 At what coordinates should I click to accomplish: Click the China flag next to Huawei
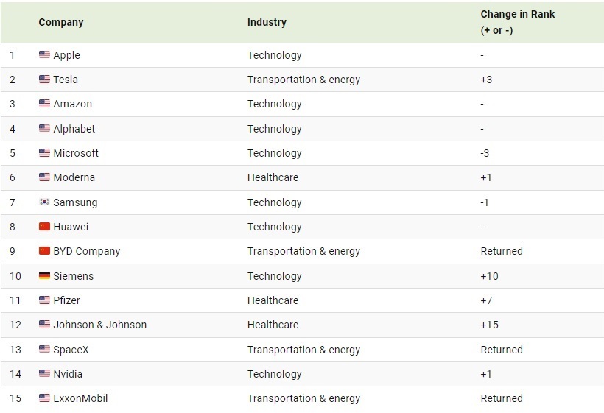(x=44, y=226)
